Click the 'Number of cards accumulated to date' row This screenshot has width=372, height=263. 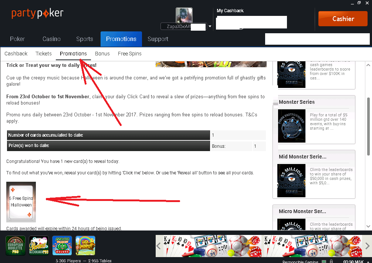(x=136, y=135)
